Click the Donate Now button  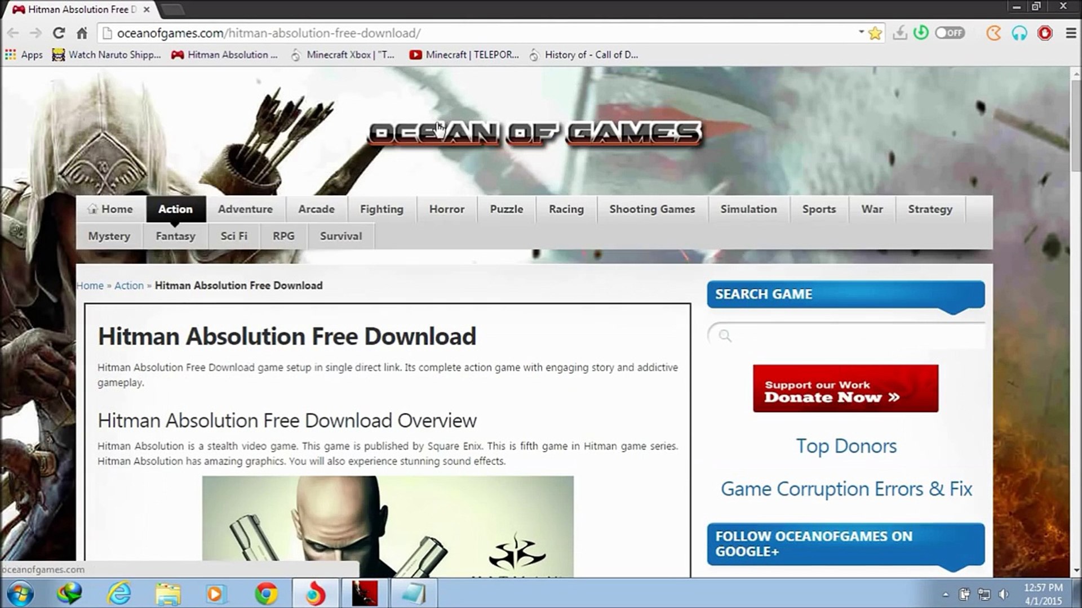(x=845, y=389)
